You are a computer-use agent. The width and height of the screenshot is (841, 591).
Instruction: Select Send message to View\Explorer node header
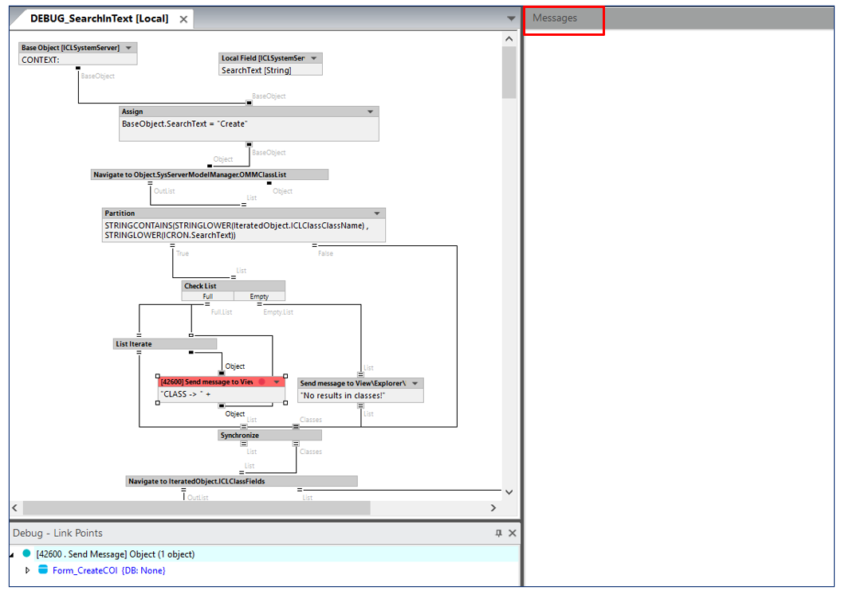point(360,384)
